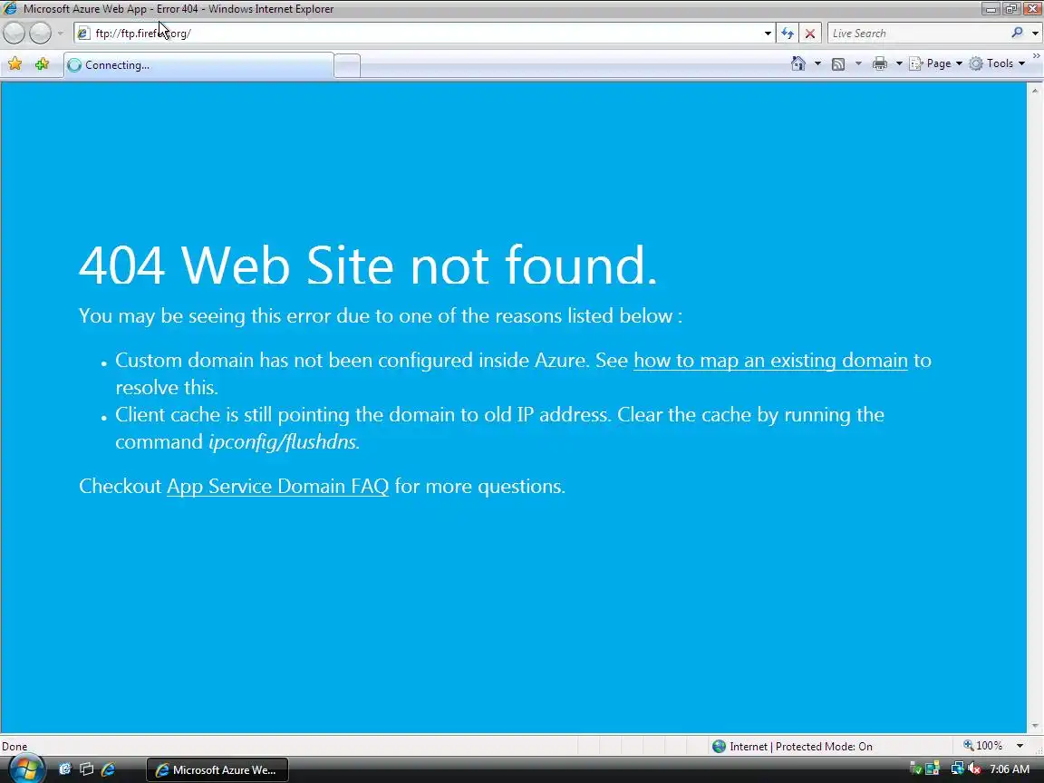Open the Windows Start orb
The width and height of the screenshot is (1044, 783).
coord(26,769)
